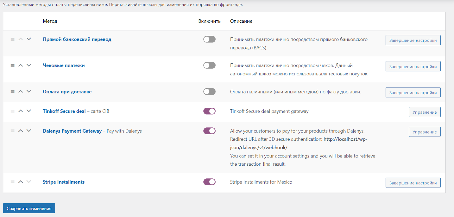Click the 'Pay with Dalenys' label
The width and height of the screenshot is (454, 217).
coord(124,131)
